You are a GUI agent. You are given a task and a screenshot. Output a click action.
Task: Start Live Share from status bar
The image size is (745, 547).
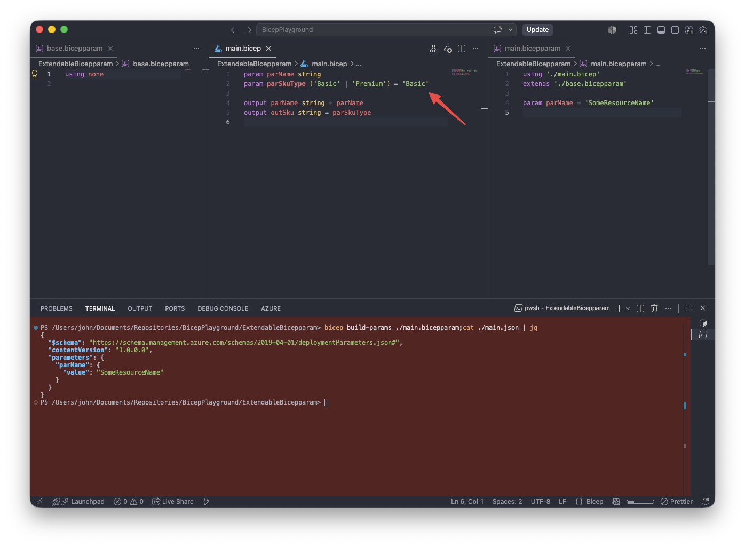coord(173,502)
